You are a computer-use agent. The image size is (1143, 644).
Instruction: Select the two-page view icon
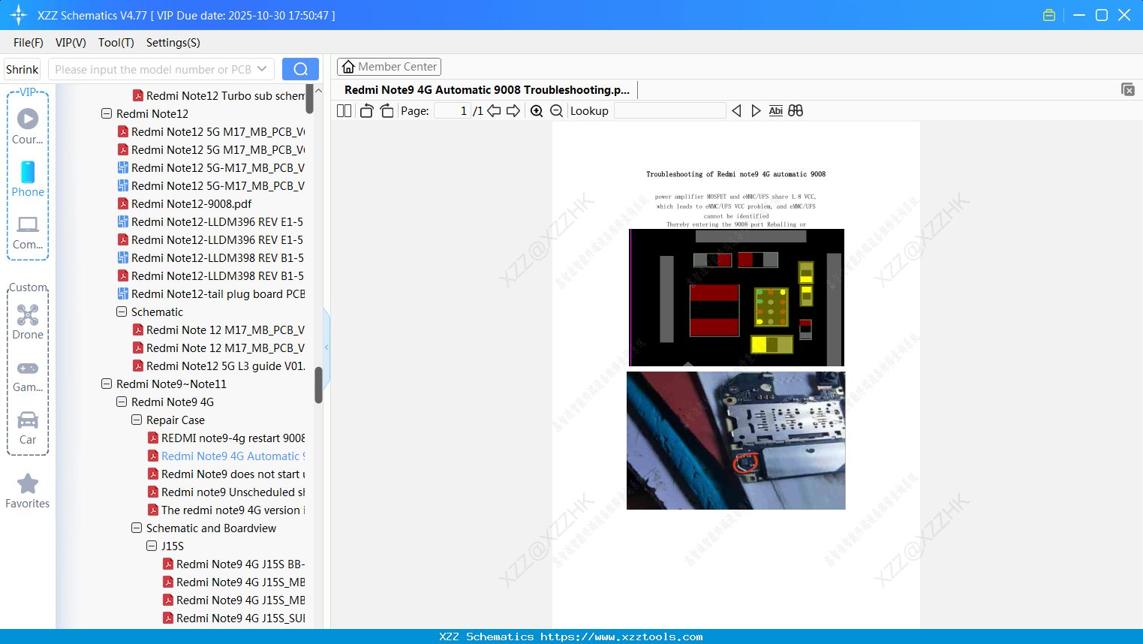(343, 110)
